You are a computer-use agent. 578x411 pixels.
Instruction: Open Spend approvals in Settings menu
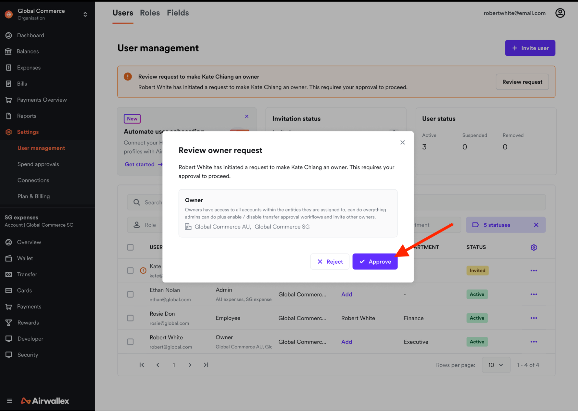(38, 164)
